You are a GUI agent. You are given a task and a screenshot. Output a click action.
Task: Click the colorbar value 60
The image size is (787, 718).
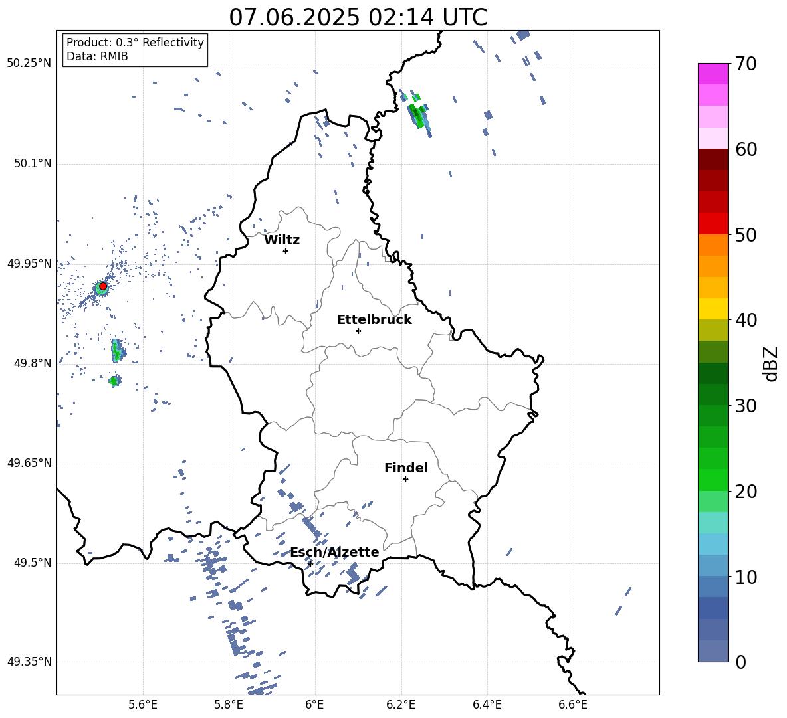[746, 149]
